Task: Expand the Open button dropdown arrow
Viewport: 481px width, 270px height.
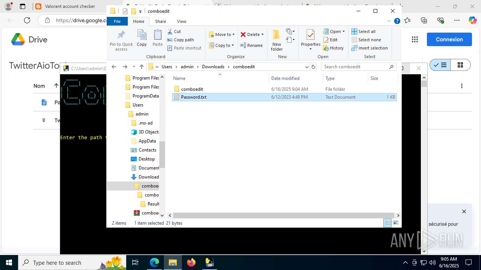Action: (x=343, y=31)
